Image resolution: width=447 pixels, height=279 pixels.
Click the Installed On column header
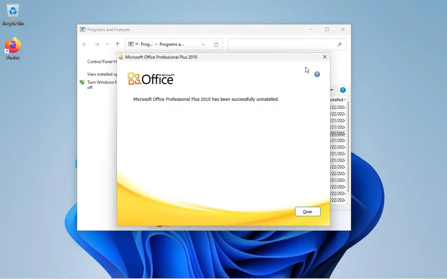tap(337, 100)
